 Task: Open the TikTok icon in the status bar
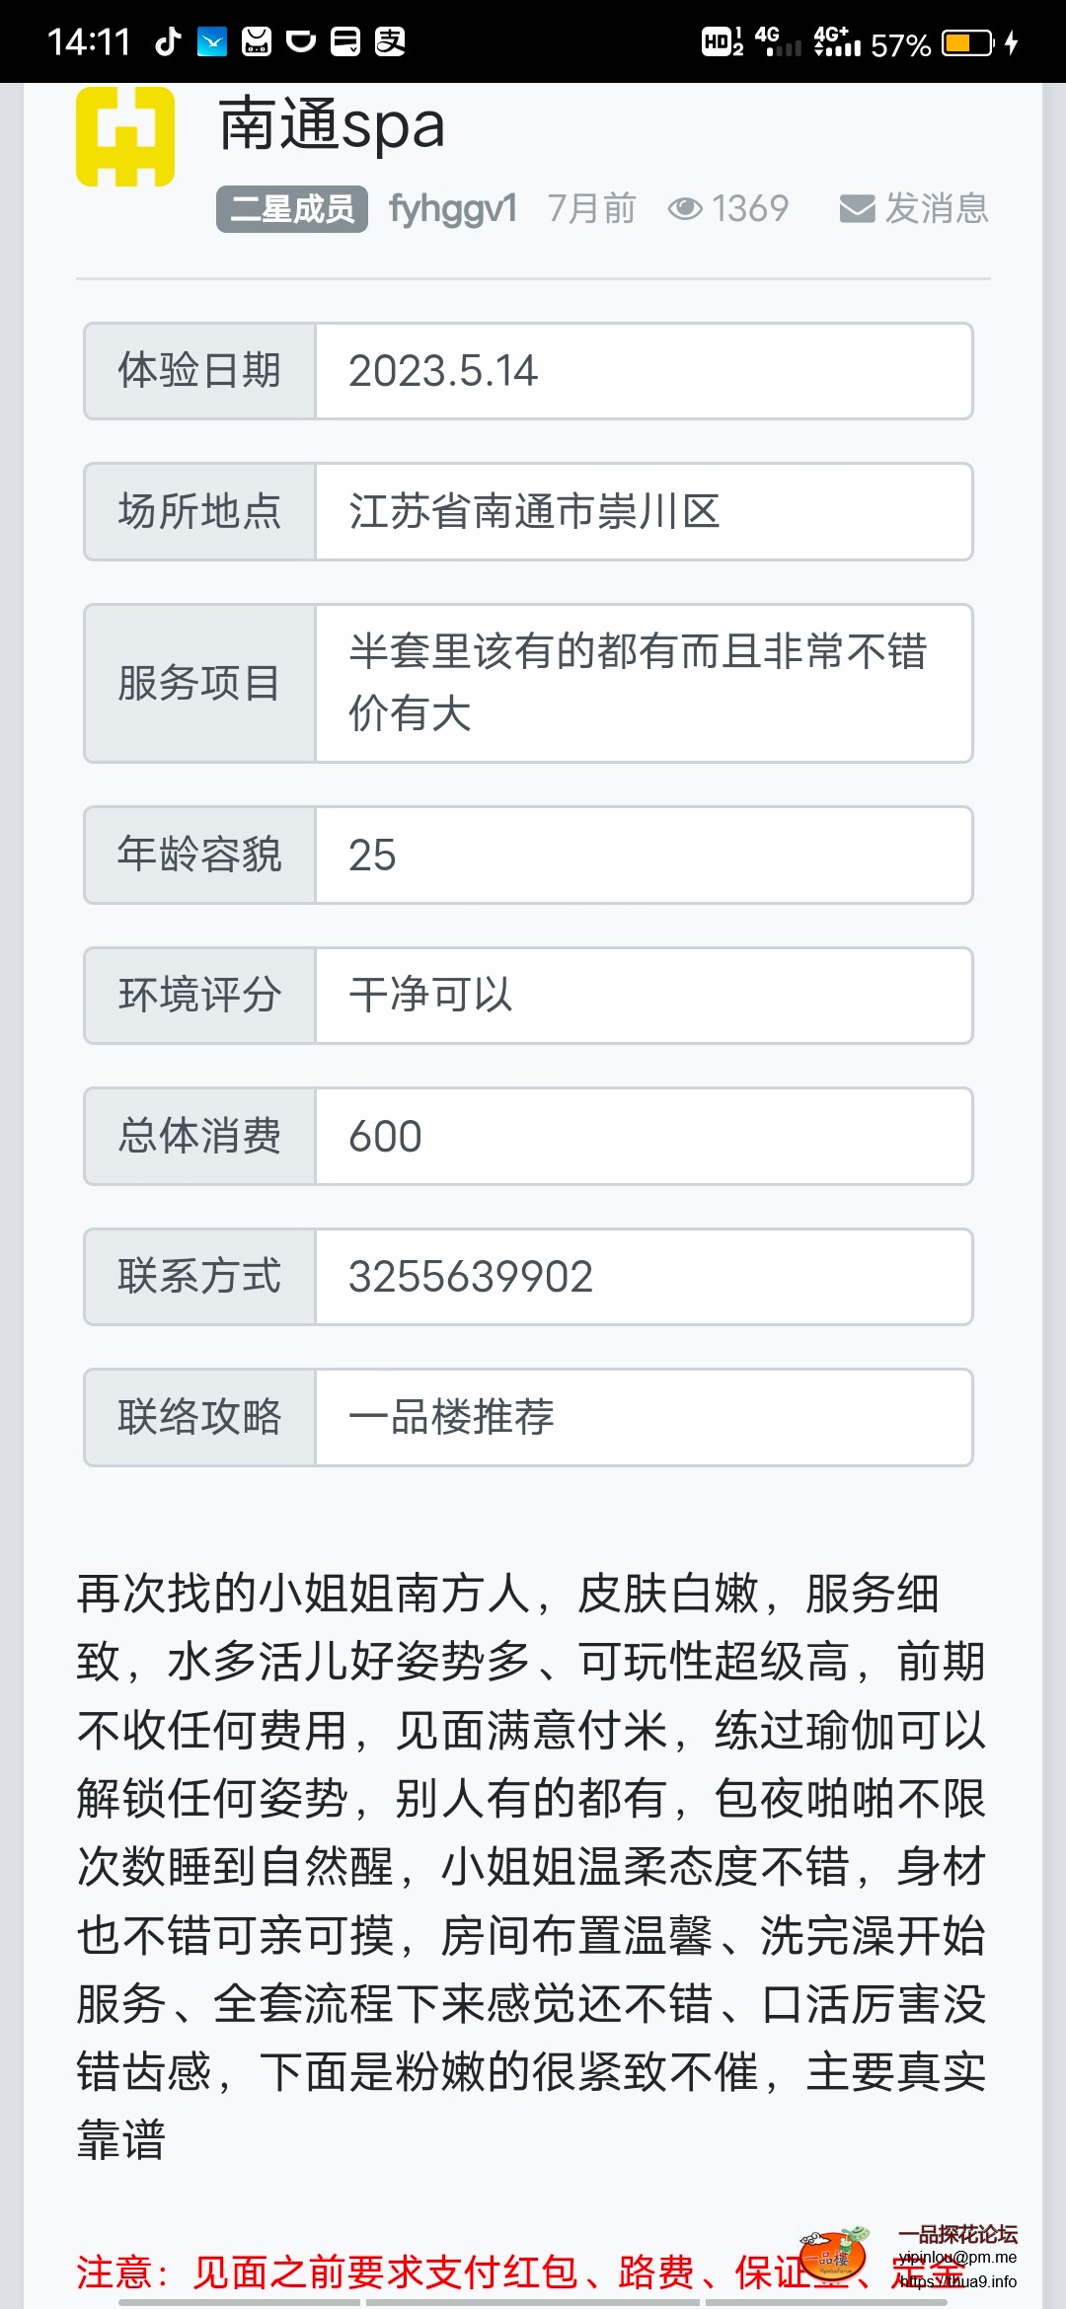(x=166, y=41)
